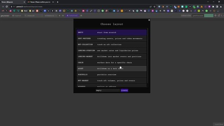This screenshot has width=224, height=126.
Task: Click the purple tutorial button
Action: (x=72, y=15)
